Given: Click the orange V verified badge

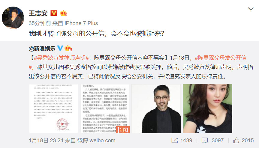Looking at the screenshot, I should (54, 13).
